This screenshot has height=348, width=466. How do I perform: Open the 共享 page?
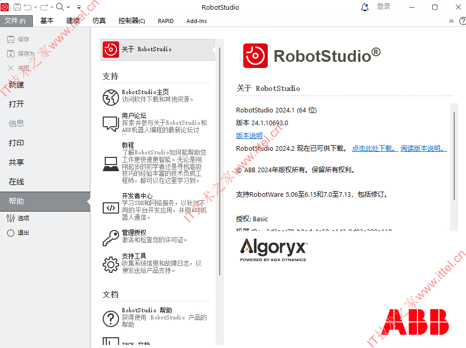click(x=16, y=163)
